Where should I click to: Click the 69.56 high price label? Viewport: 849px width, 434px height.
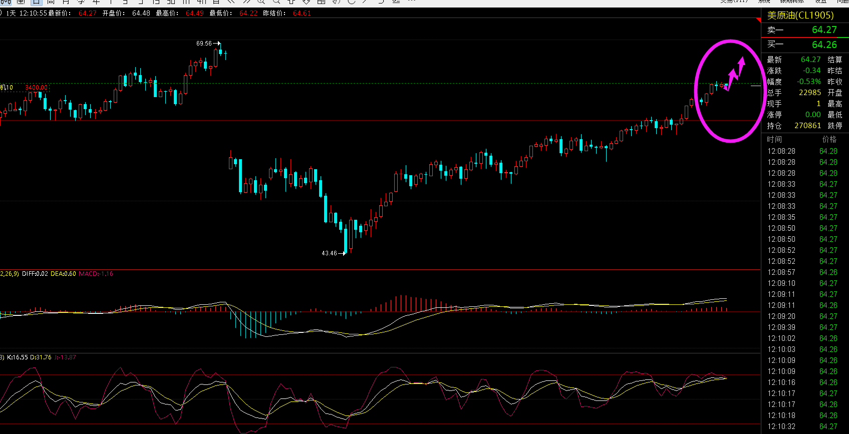204,44
